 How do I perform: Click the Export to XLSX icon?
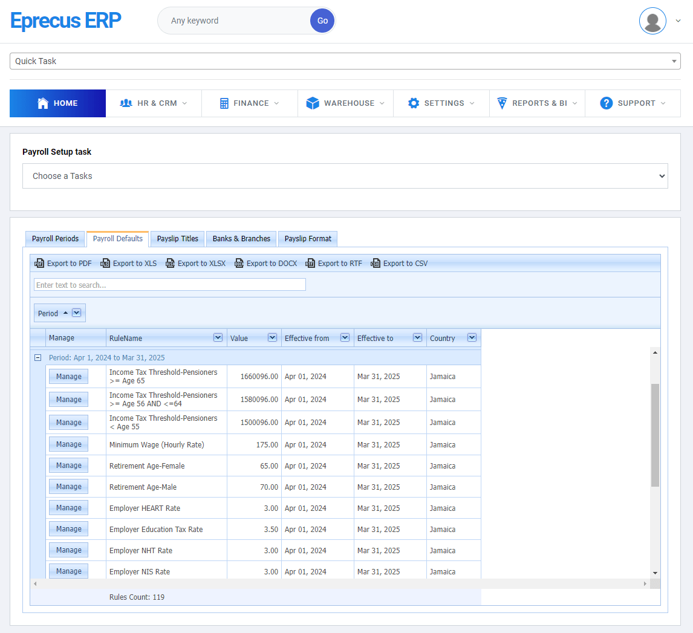(x=170, y=263)
